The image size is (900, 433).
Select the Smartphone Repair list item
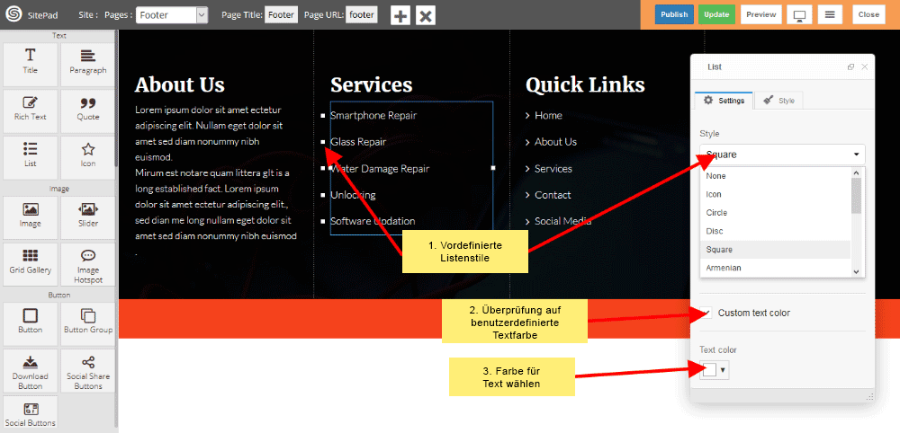373,115
